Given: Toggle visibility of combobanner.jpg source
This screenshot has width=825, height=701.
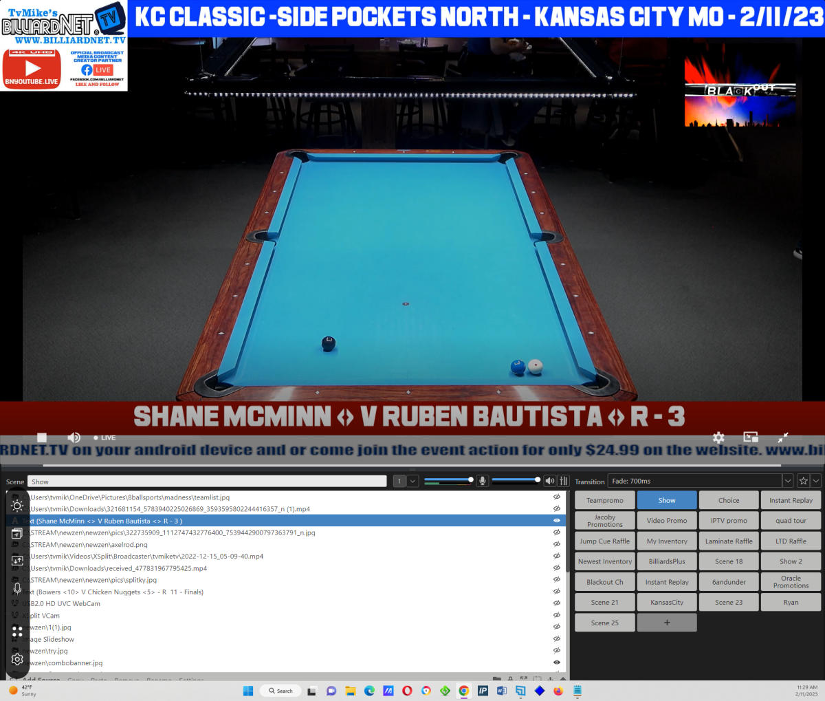Looking at the screenshot, I should click(x=557, y=662).
